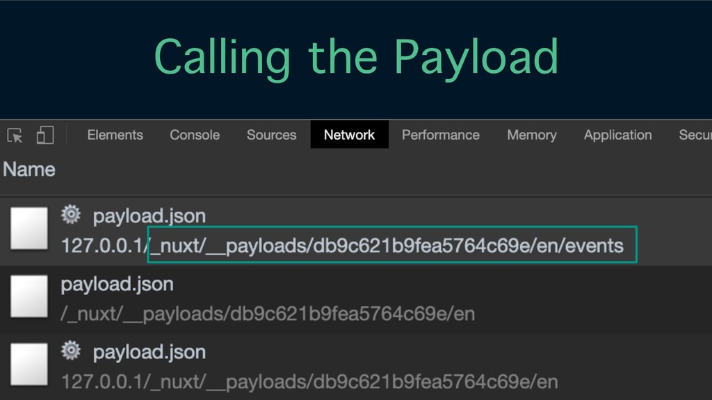
Task: Select file icon of the middle payload.json
Action: (29, 296)
